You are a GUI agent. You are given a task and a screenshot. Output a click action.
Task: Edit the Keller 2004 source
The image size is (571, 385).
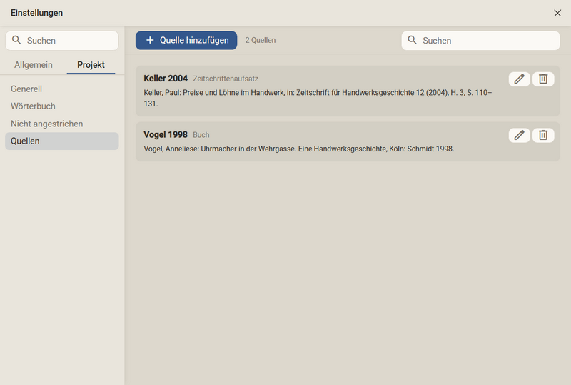pos(519,79)
